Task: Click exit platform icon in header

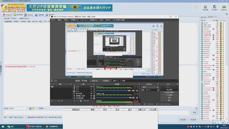Action: 224,8
